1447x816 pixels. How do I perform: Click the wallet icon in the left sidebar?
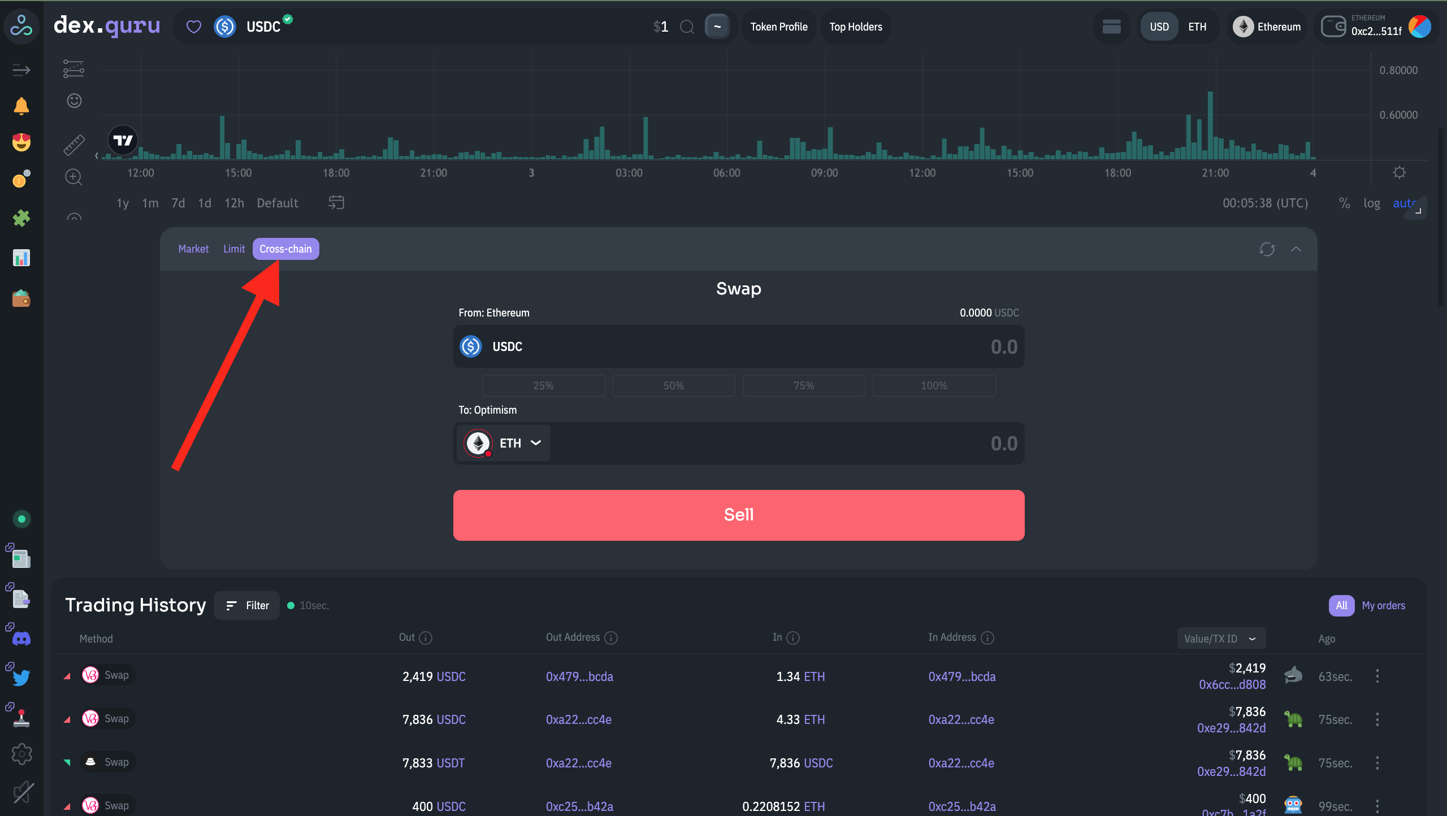click(21, 298)
